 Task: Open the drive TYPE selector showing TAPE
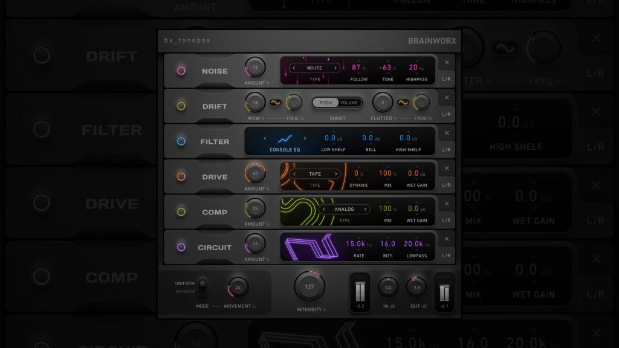pos(317,174)
